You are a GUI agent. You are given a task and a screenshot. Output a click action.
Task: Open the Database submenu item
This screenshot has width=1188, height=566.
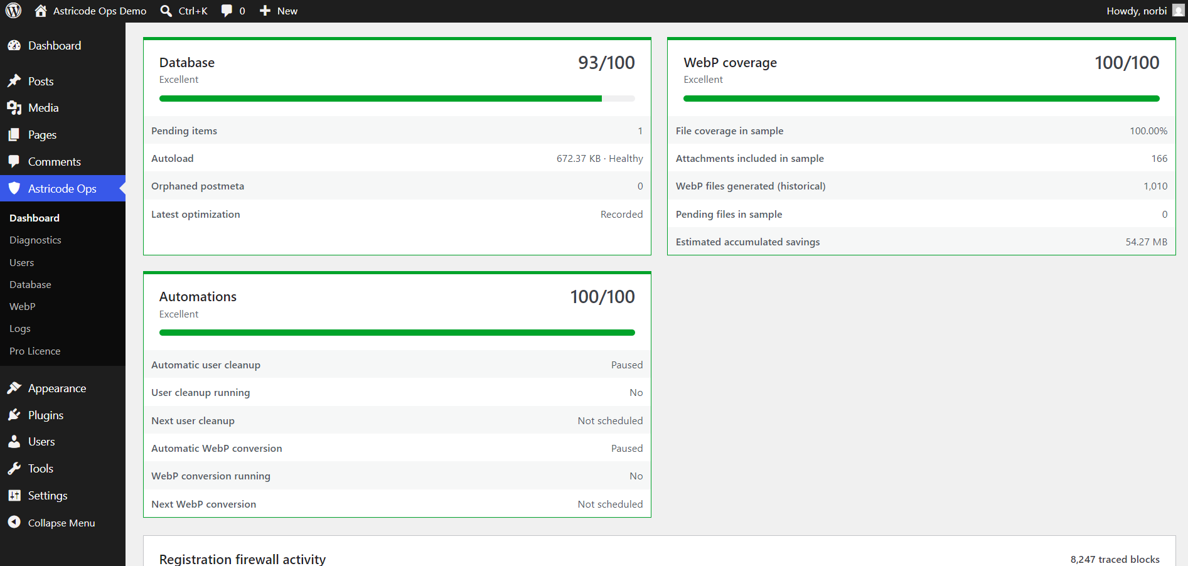coord(30,285)
